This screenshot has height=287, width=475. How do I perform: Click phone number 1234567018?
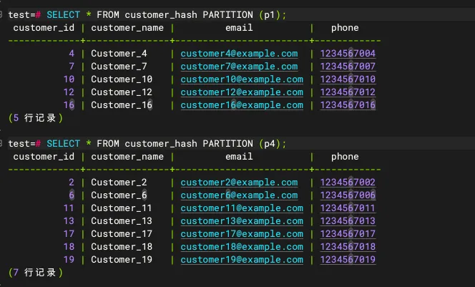click(x=348, y=247)
